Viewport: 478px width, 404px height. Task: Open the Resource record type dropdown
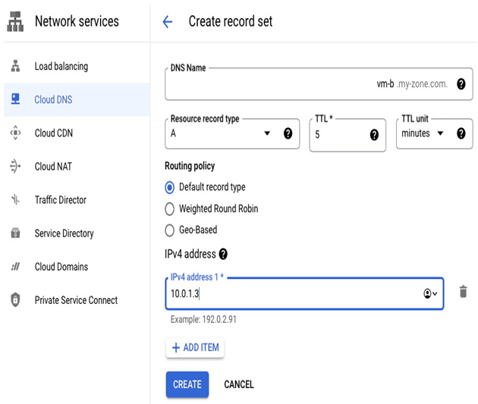point(232,133)
